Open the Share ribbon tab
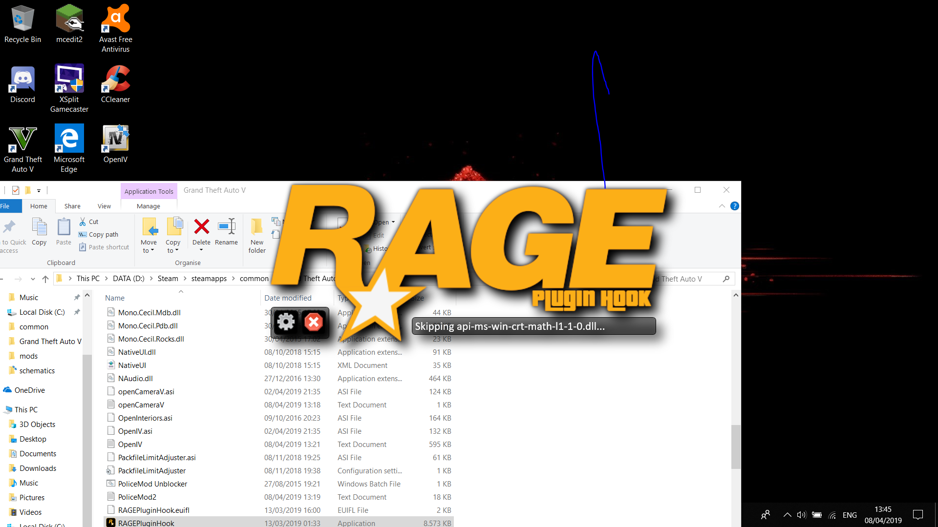This screenshot has height=527, width=938. (x=72, y=206)
